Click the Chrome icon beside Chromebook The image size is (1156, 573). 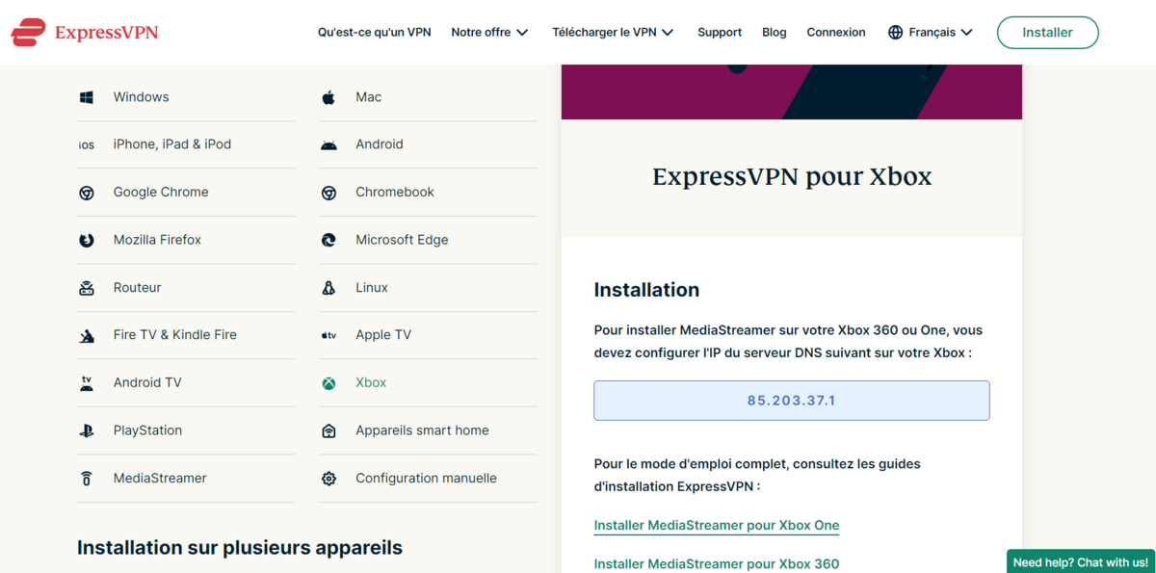tap(328, 193)
